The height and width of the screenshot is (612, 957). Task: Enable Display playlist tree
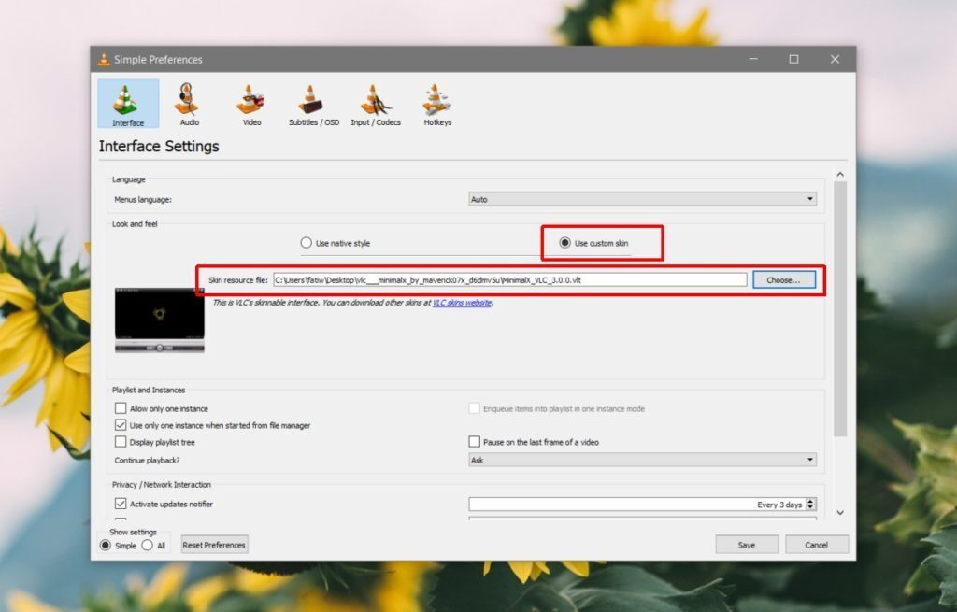pyautogui.click(x=121, y=441)
